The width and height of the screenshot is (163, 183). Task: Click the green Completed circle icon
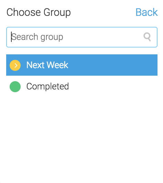click(15, 87)
